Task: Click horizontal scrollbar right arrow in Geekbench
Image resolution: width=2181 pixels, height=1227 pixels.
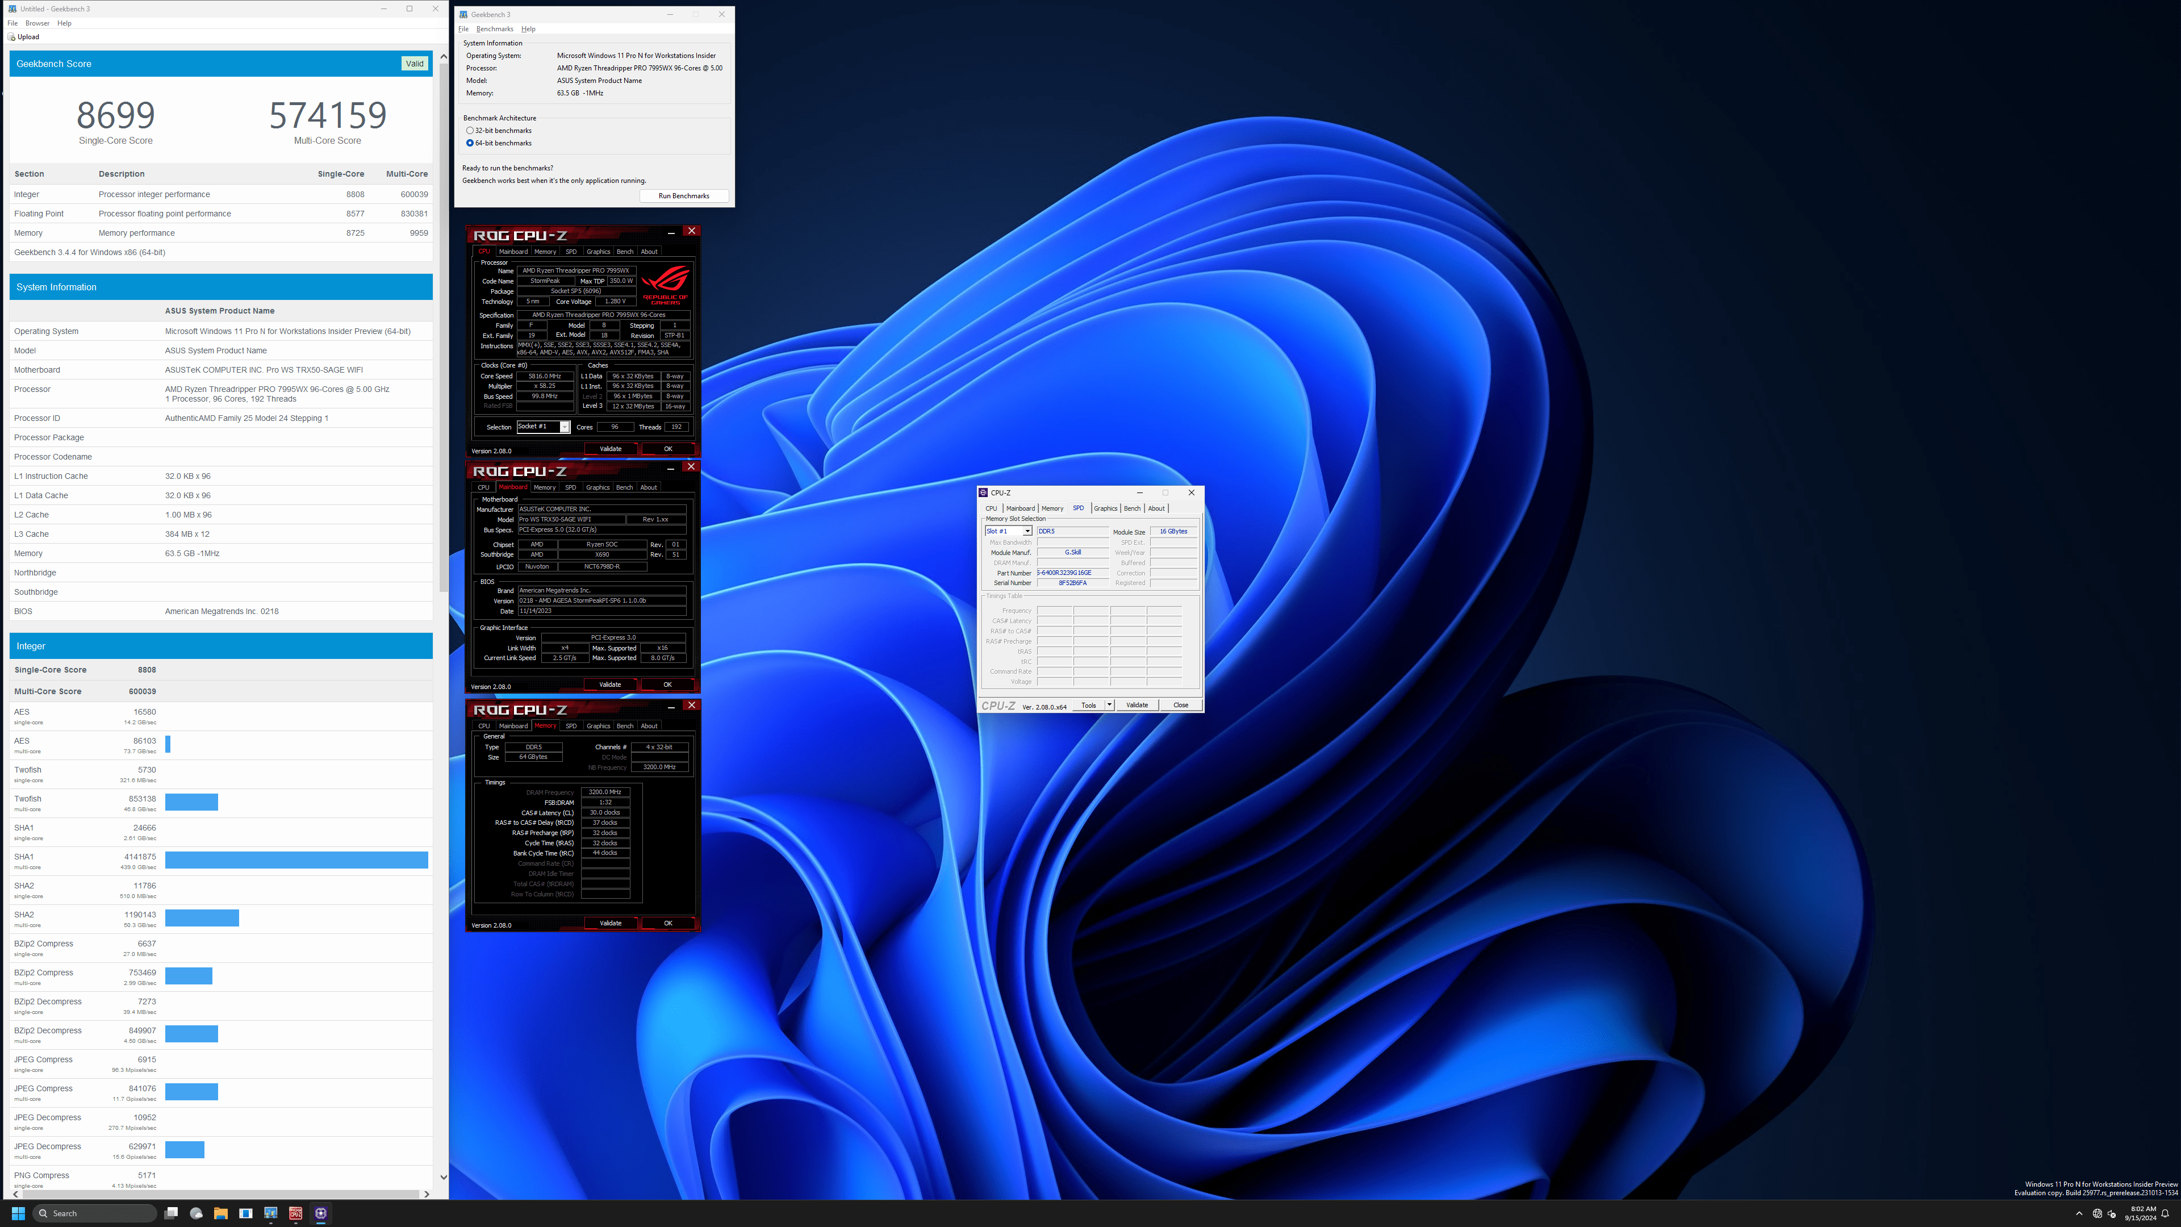Action: tap(426, 1194)
